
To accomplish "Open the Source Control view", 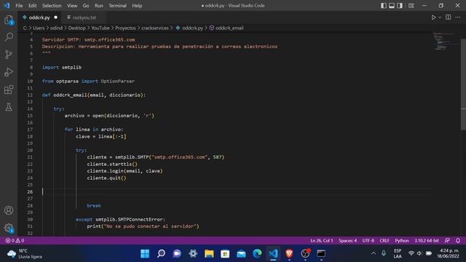I will tap(9, 55).
